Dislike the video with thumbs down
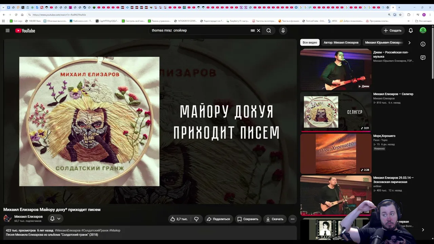Screen dimensions: 434x244 [x=196, y=219]
